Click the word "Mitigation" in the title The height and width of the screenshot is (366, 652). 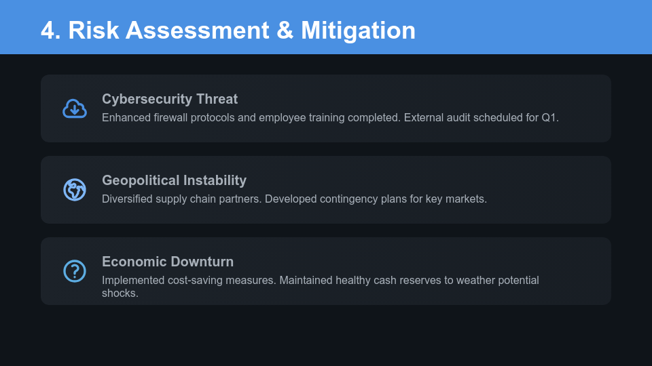click(x=358, y=30)
